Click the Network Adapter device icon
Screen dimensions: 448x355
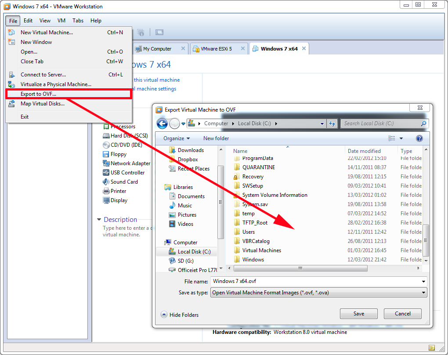tap(106, 163)
